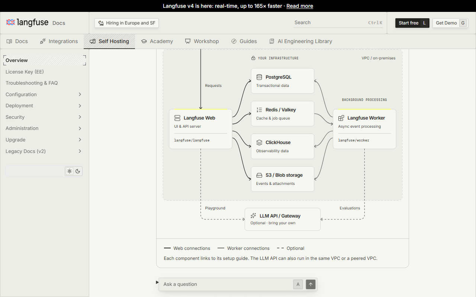Image resolution: width=476 pixels, height=297 pixels.
Task: Expand the Administration sidebar section chevron
Action: pyautogui.click(x=80, y=128)
